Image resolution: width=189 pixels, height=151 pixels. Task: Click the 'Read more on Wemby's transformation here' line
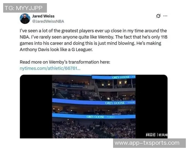click(65, 62)
